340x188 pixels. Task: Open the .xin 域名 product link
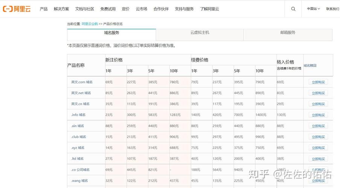[78, 126]
